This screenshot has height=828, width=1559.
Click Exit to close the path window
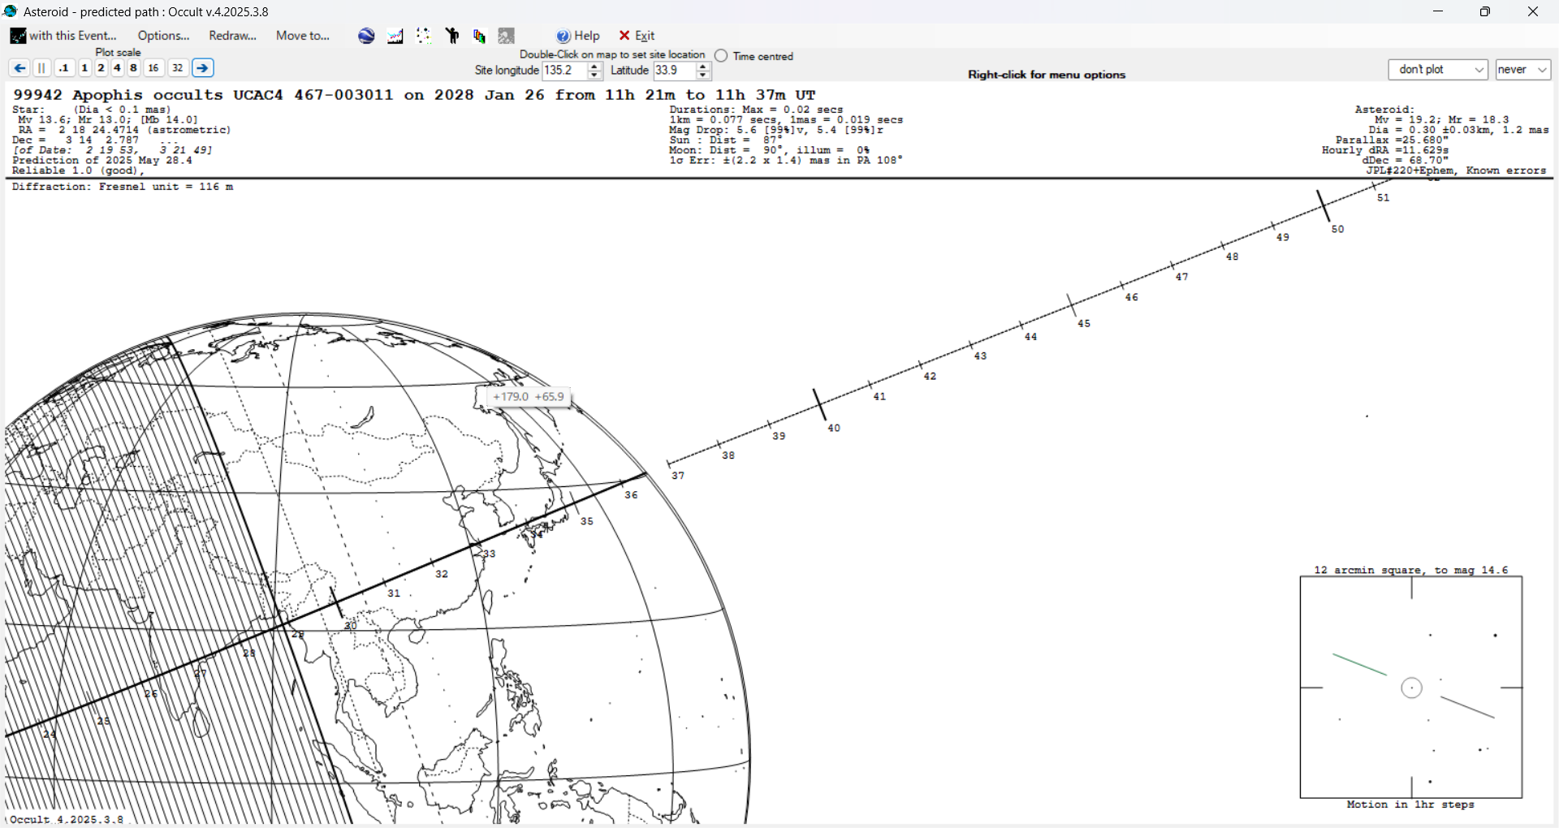[637, 36]
